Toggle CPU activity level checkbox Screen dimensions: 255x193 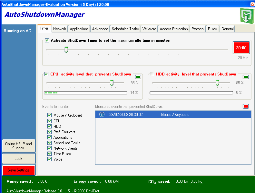pos(46,74)
